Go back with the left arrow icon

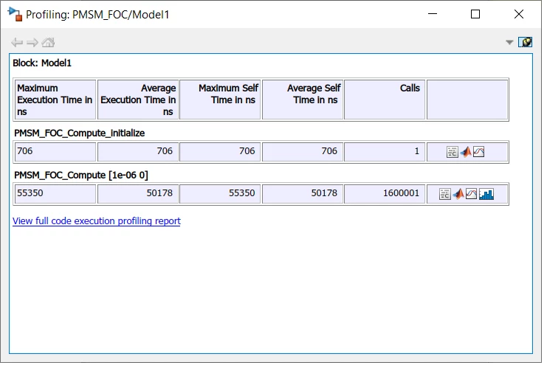[x=17, y=43]
